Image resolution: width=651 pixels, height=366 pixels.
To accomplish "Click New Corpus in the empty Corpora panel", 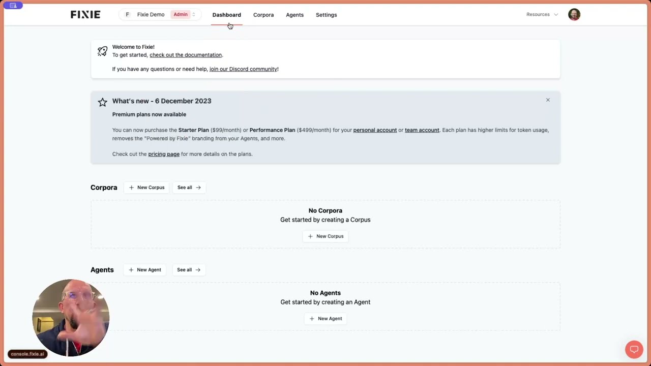I will 325,236.
